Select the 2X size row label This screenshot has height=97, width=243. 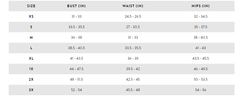click(31, 79)
